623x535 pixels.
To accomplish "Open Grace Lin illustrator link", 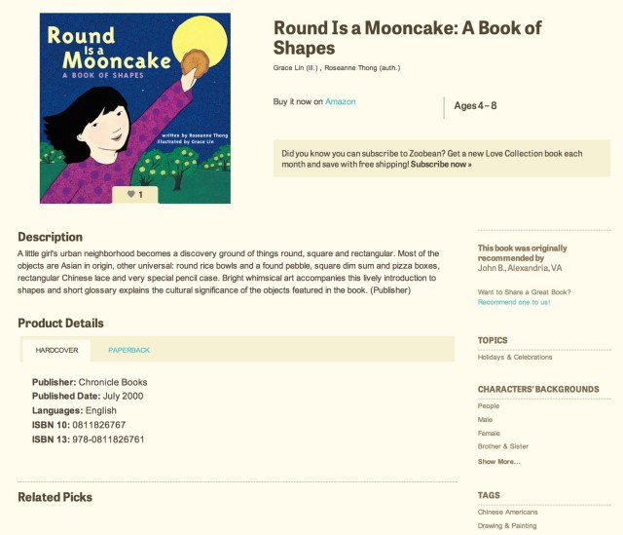I will point(293,68).
